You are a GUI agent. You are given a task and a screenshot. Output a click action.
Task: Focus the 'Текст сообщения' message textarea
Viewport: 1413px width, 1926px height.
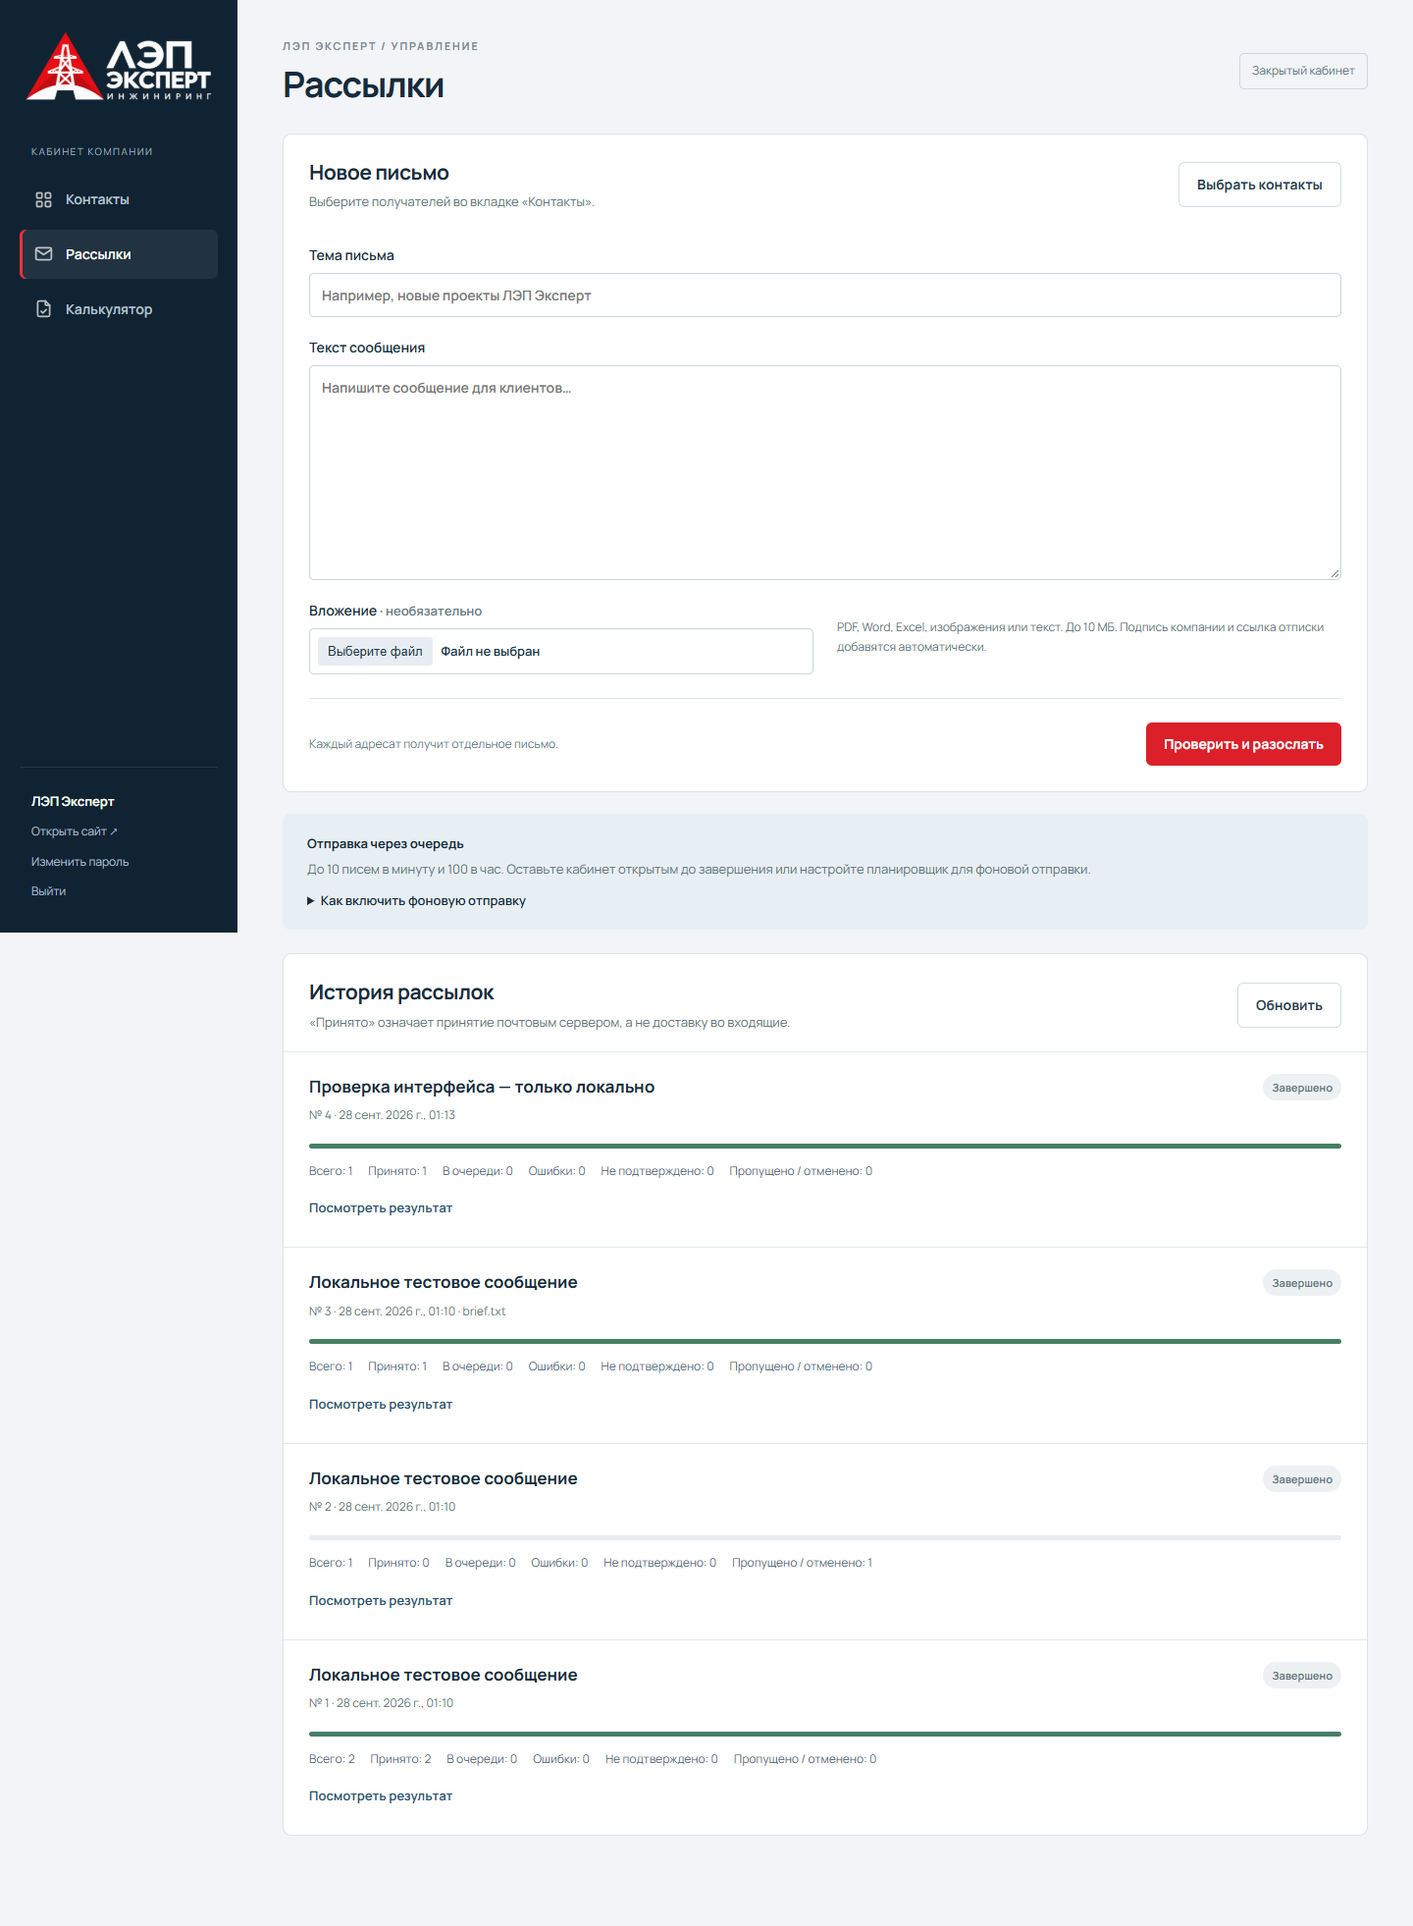pyautogui.click(x=825, y=473)
